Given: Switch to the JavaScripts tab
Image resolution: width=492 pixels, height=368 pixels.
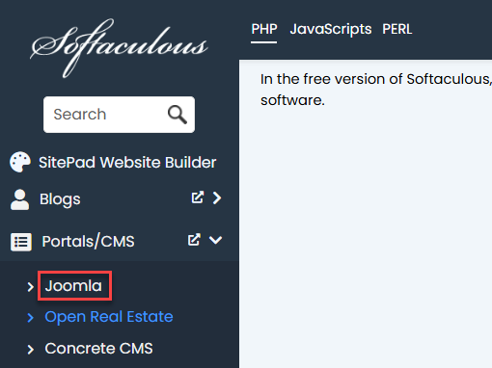Looking at the screenshot, I should coord(331,29).
